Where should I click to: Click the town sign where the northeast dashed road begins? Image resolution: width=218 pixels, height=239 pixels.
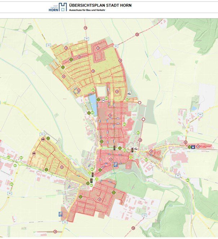[x=116, y=46]
